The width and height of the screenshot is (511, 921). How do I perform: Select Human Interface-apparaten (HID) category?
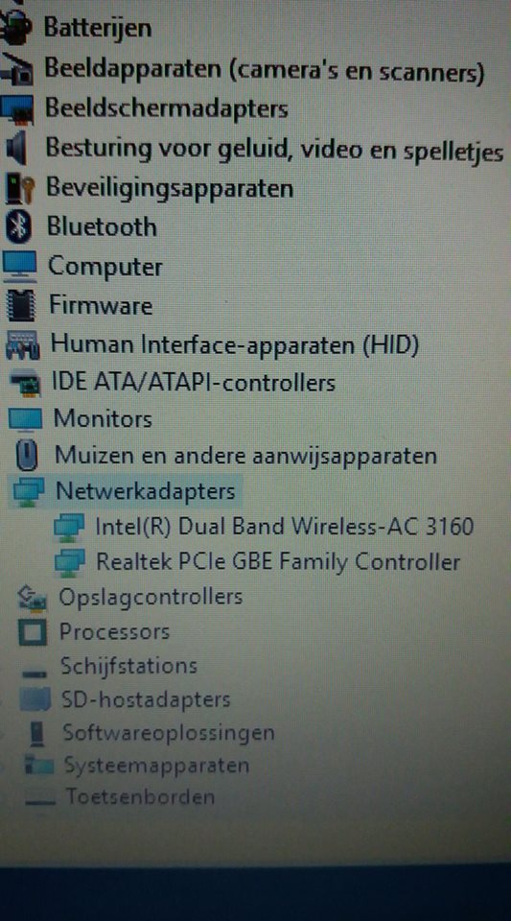235,344
